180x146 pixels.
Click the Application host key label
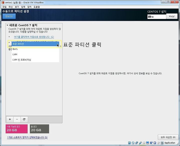pyautogui.click(x=170, y=143)
